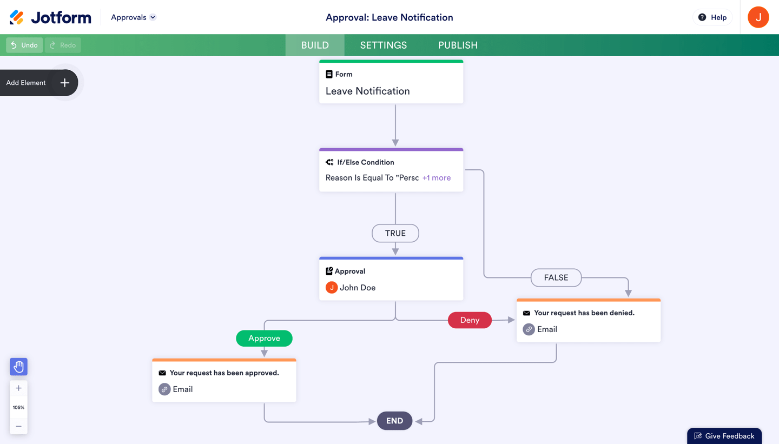
Task: Click the link icon on denied email
Action: [x=529, y=329]
